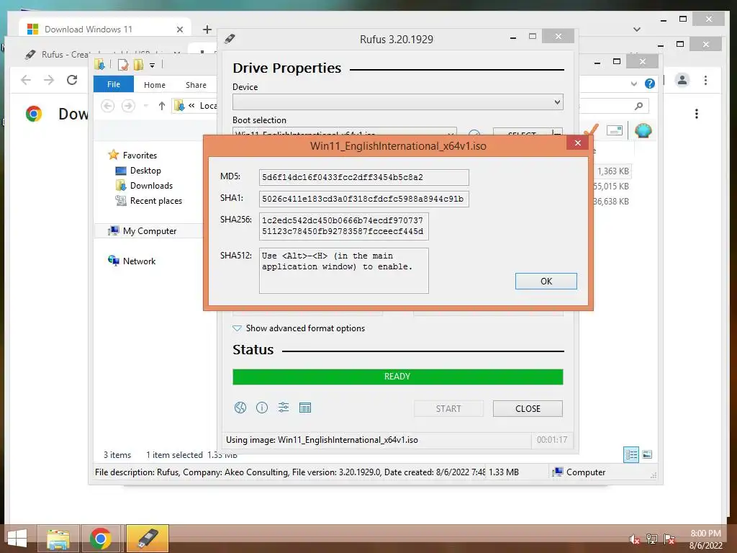This screenshot has height=553, width=737.
Task: Switch Explorer to large icons view
Action: pos(647,454)
